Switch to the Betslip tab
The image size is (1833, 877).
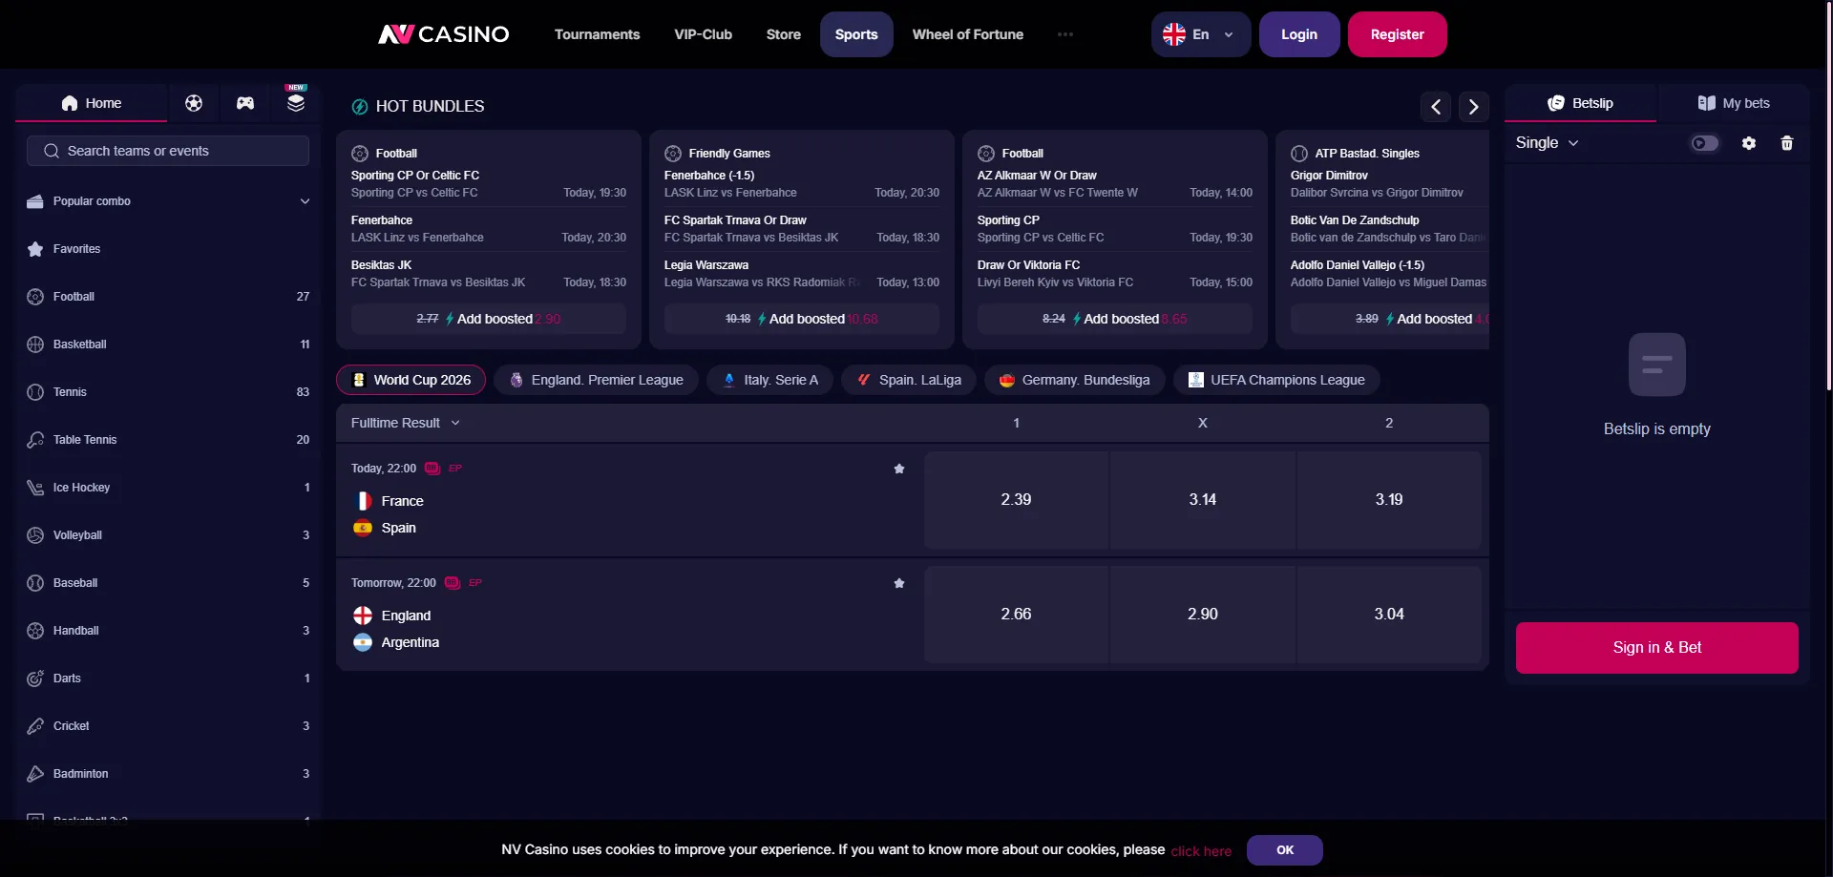tap(1580, 103)
